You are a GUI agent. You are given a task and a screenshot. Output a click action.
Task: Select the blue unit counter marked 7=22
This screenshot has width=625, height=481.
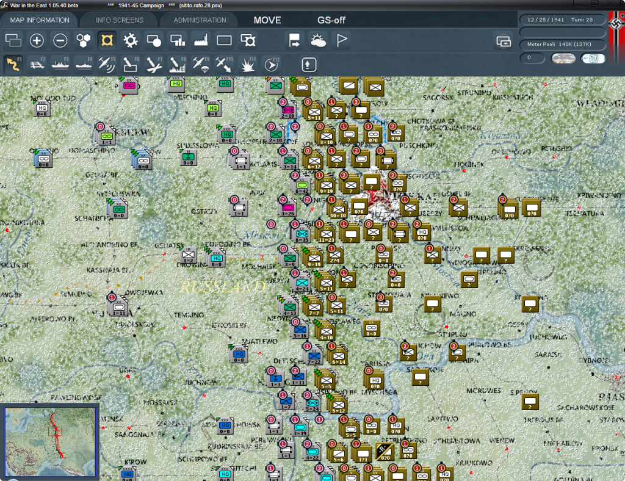314,356
